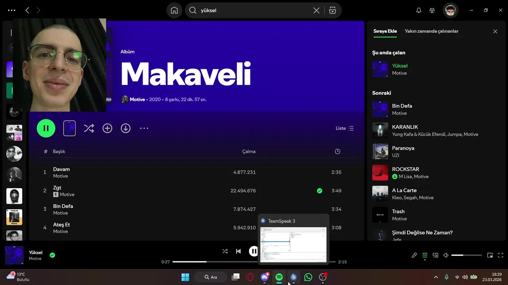Open the now-playing cover art in the player bar
508x285 pixels.
(x=14, y=255)
